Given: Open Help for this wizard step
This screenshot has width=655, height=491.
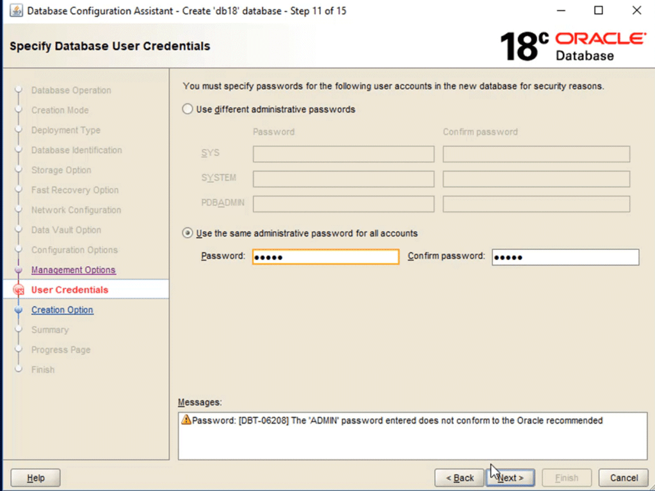Looking at the screenshot, I should [35, 478].
